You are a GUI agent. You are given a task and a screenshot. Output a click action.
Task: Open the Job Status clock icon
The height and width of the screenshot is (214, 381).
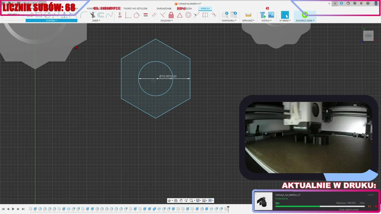355,3
